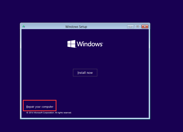Close the Windows Setup window
This screenshot has width=183, height=132.
pos(145,27)
